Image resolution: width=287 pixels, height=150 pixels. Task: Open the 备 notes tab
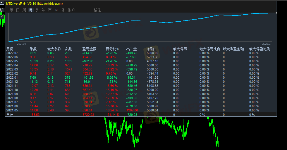pyautogui.click(x=63, y=10)
